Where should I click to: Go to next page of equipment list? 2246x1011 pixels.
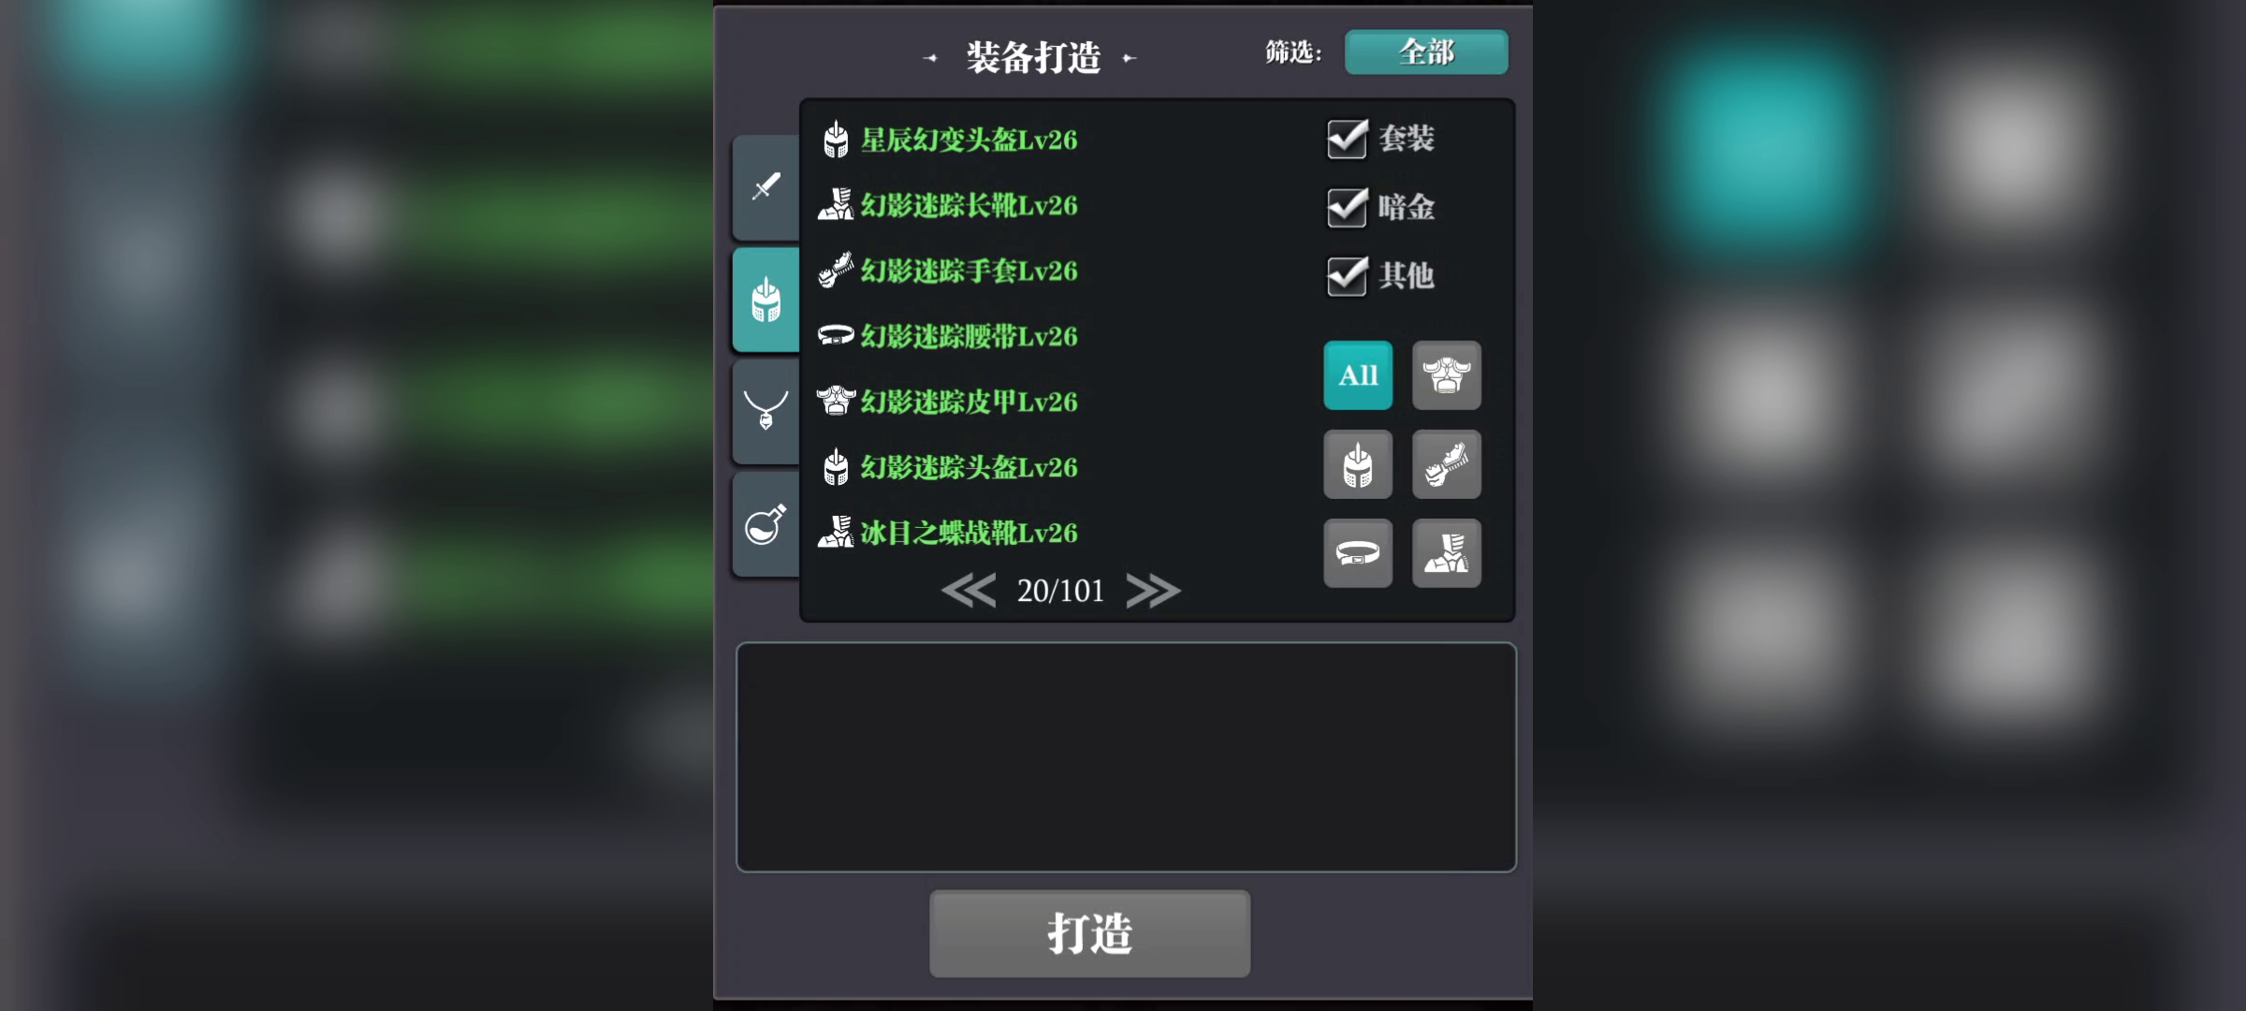point(1153,591)
